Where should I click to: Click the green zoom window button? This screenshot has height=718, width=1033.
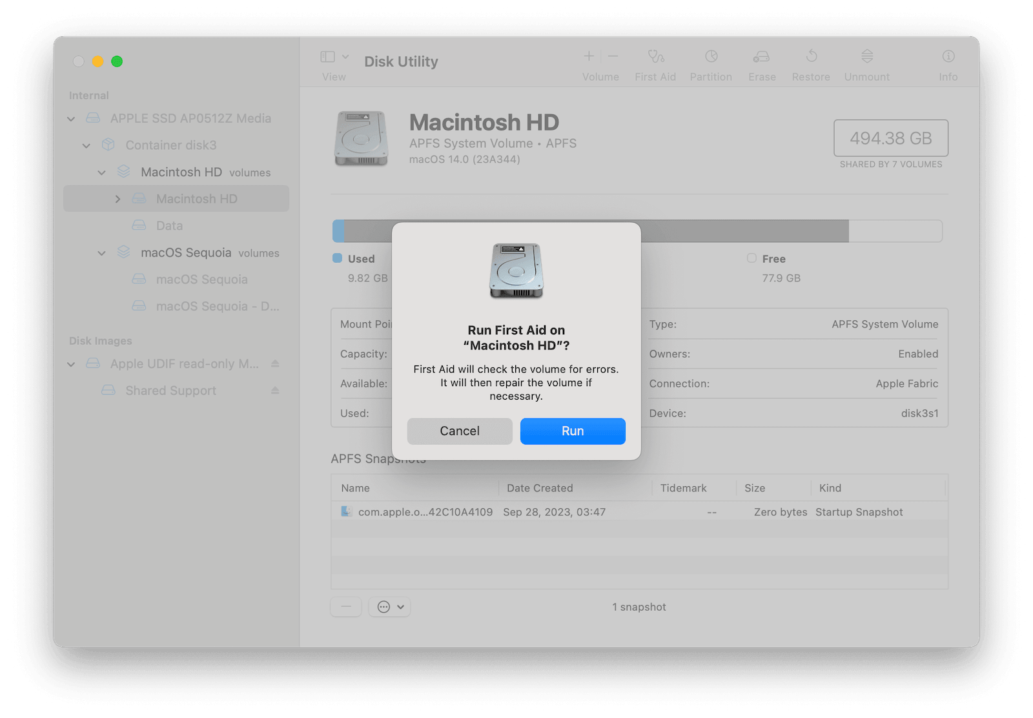tap(117, 61)
